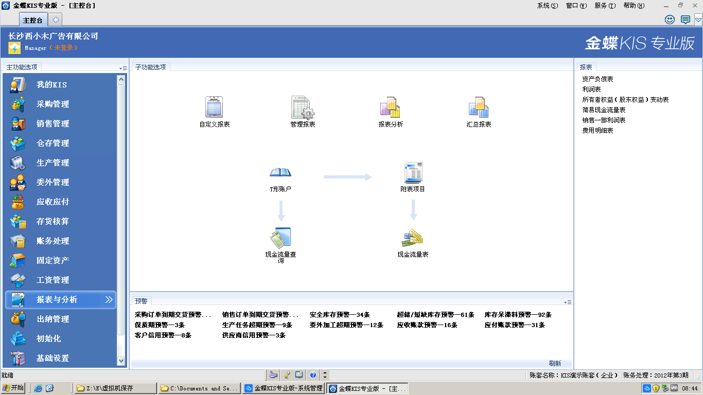Open 应收账款预警—16条 warning
The image size is (703, 395).
click(x=427, y=325)
